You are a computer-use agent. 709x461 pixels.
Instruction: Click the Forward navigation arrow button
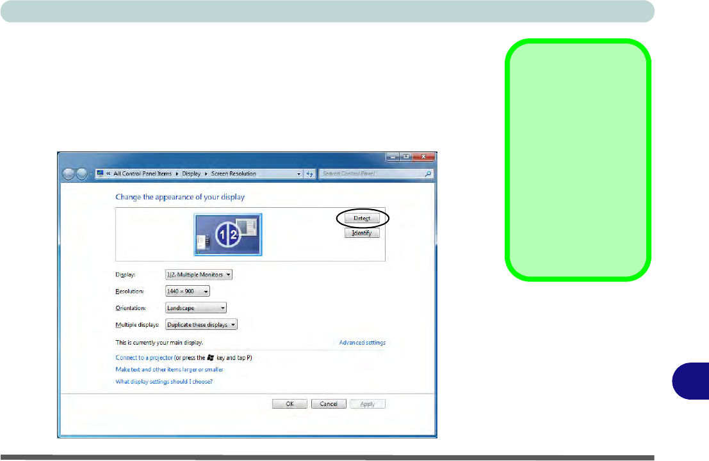[81, 174]
